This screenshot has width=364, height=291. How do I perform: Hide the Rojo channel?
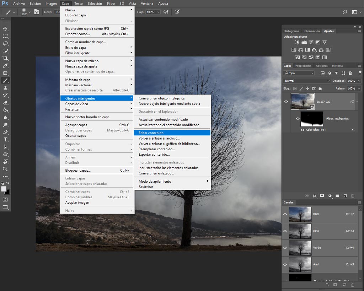click(x=285, y=231)
